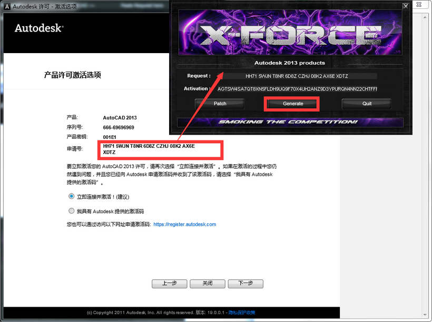Image resolution: width=432 pixels, height=322 pixels.
Task: Click the SMOKING THE COMPETITION banner
Action: pos(290,122)
